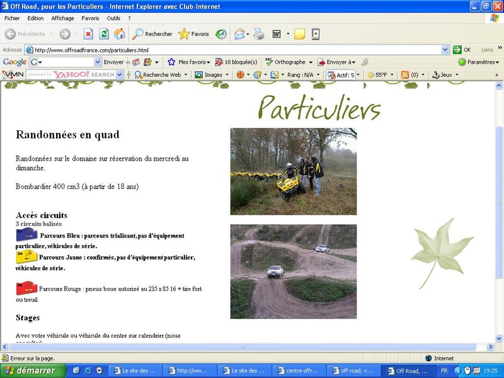504x378 pixels.
Task: Click the mail envelope icon
Action: click(x=239, y=34)
